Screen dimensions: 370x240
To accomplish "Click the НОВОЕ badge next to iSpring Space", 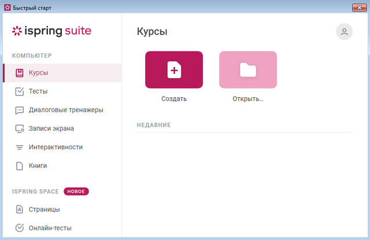I will point(76,191).
